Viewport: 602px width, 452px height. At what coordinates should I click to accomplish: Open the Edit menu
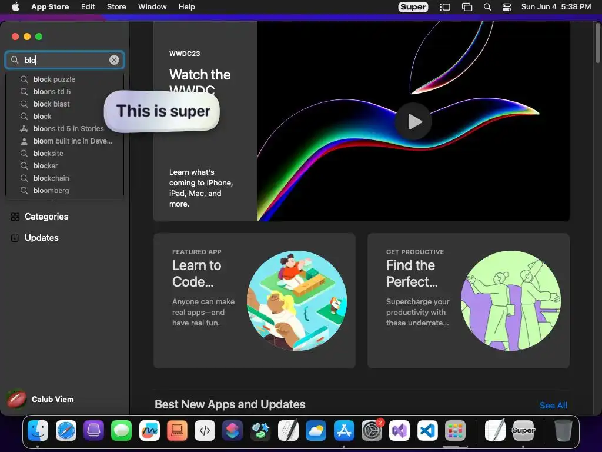click(88, 7)
